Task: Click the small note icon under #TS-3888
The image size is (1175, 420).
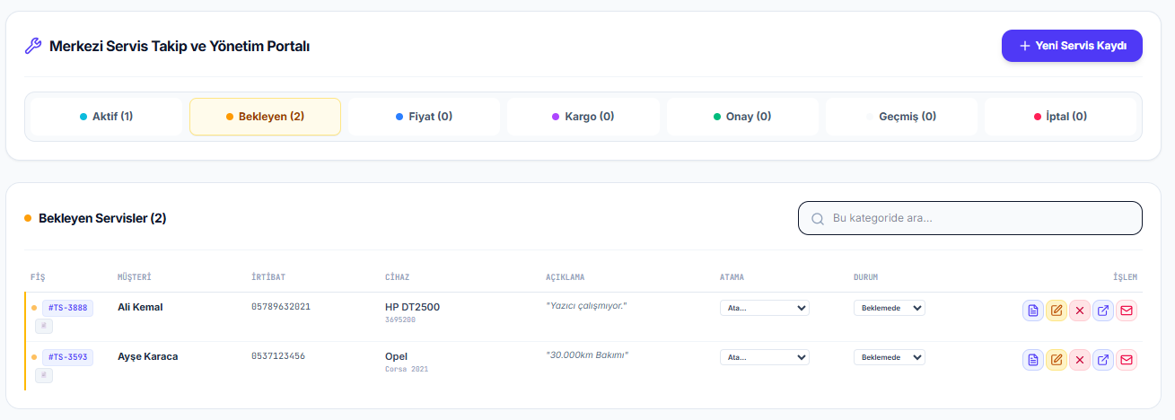Action: tap(44, 326)
